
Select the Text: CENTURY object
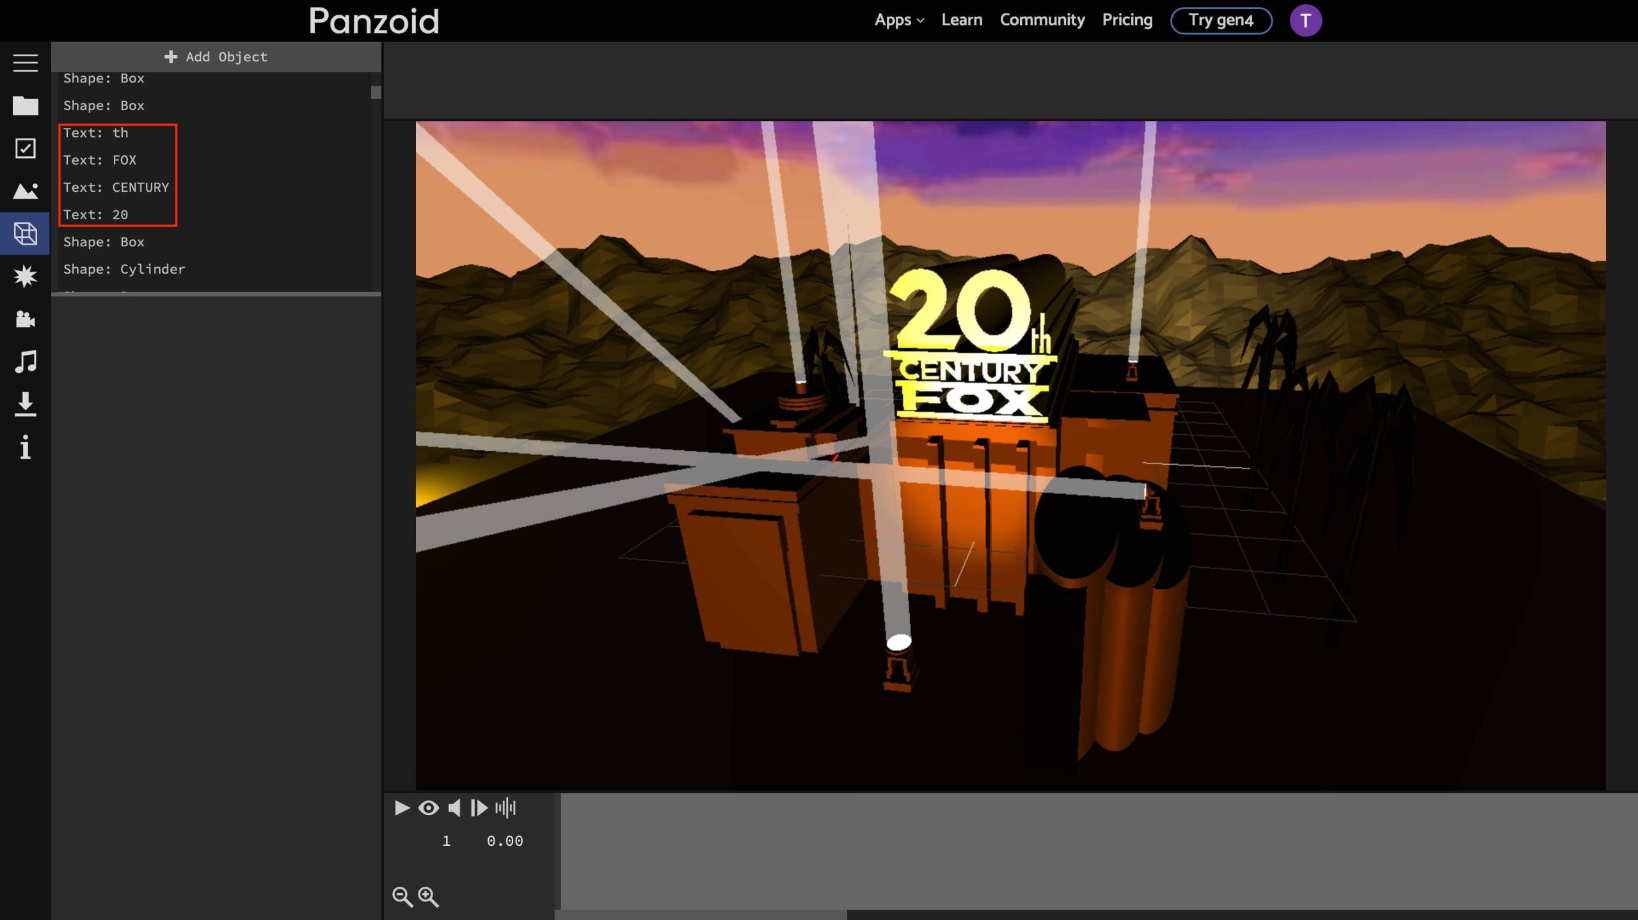tap(116, 187)
